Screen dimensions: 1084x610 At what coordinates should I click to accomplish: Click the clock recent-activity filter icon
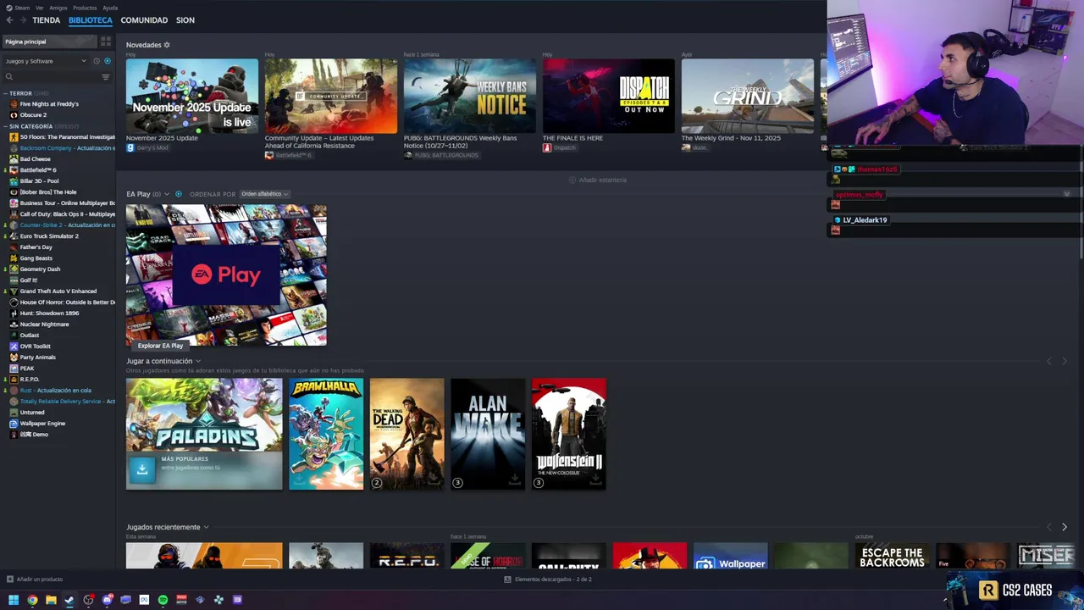(x=97, y=61)
